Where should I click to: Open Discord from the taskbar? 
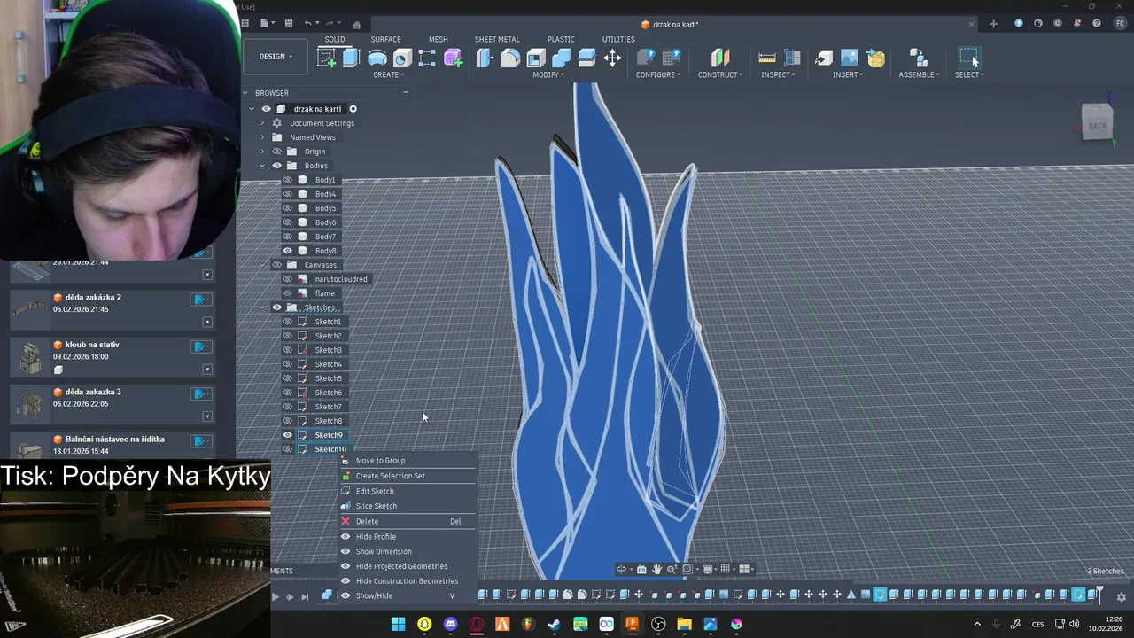tap(450, 624)
